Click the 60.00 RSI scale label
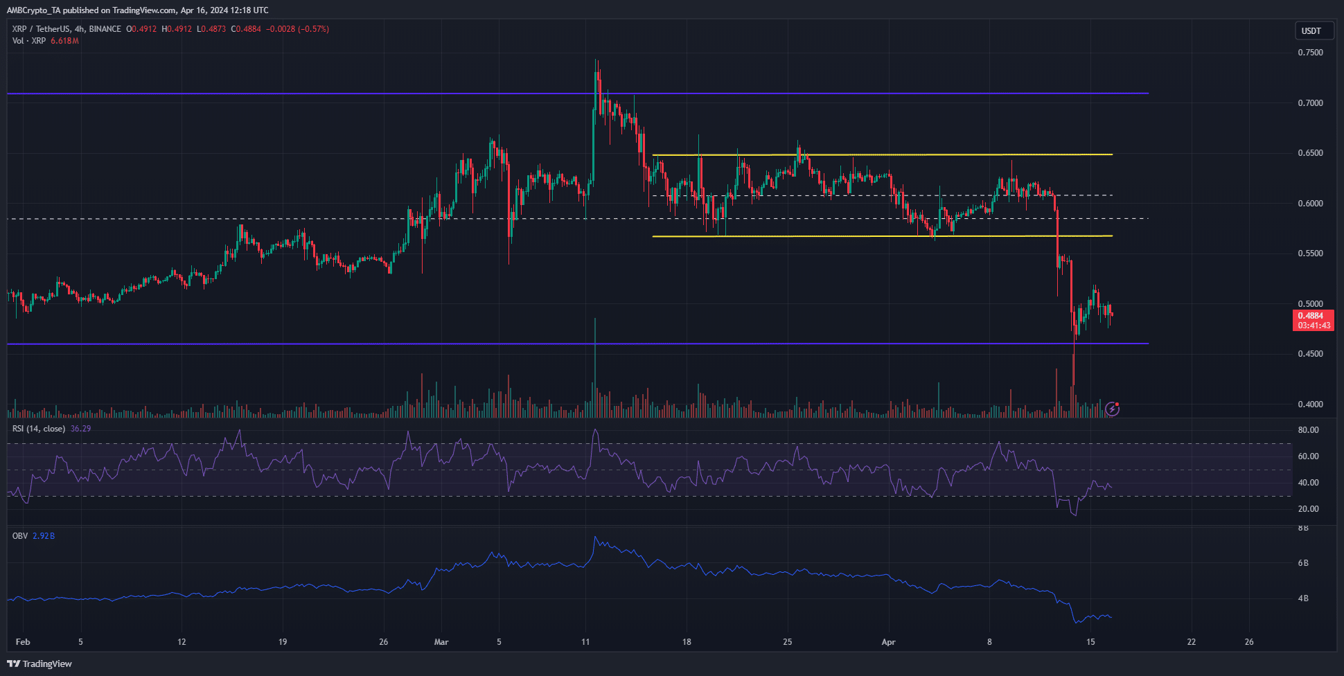Image resolution: width=1344 pixels, height=676 pixels. click(x=1308, y=456)
